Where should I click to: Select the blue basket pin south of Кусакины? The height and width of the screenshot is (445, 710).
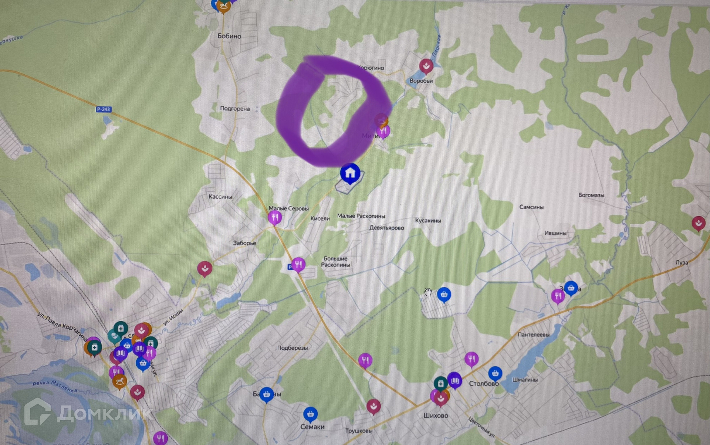pos(444,295)
